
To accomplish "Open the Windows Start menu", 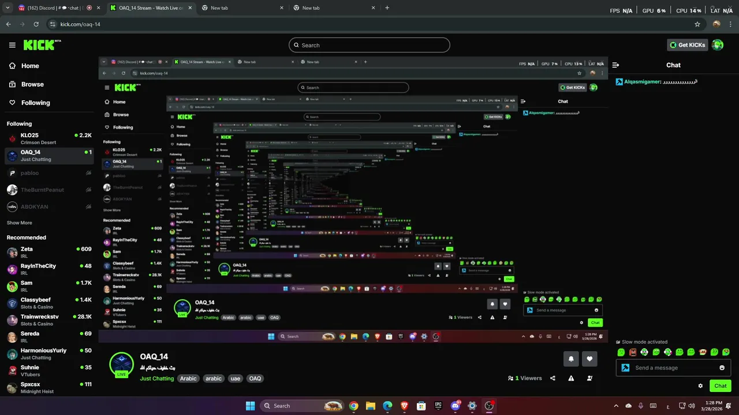I will coord(250,406).
